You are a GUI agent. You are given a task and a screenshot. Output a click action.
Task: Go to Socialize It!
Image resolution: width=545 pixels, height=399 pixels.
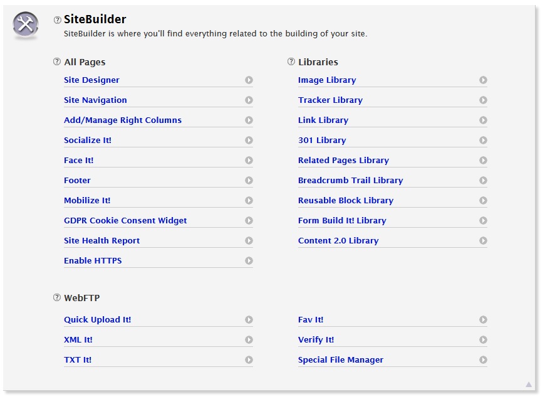[x=88, y=141]
